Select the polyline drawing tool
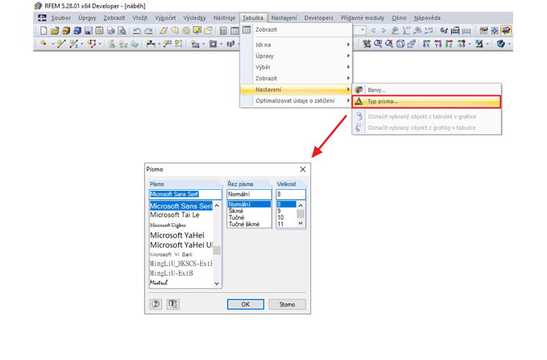This screenshot has width=547, height=360. 91,44
